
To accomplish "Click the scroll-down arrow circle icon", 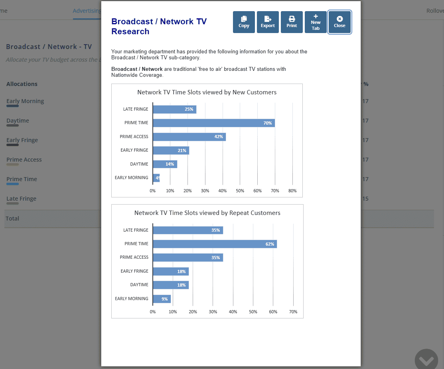I will [x=426, y=360].
